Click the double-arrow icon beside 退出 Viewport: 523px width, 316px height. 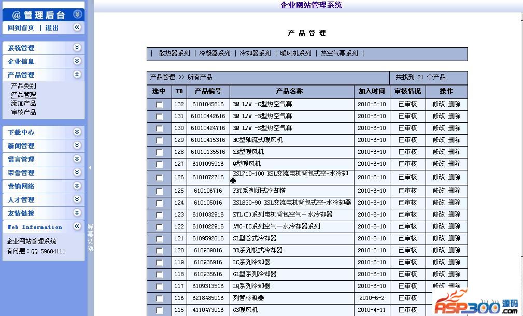pyautogui.click(x=77, y=27)
